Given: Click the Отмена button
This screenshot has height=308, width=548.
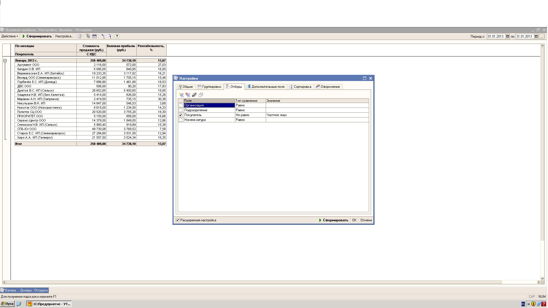Looking at the screenshot, I should click(x=366, y=220).
